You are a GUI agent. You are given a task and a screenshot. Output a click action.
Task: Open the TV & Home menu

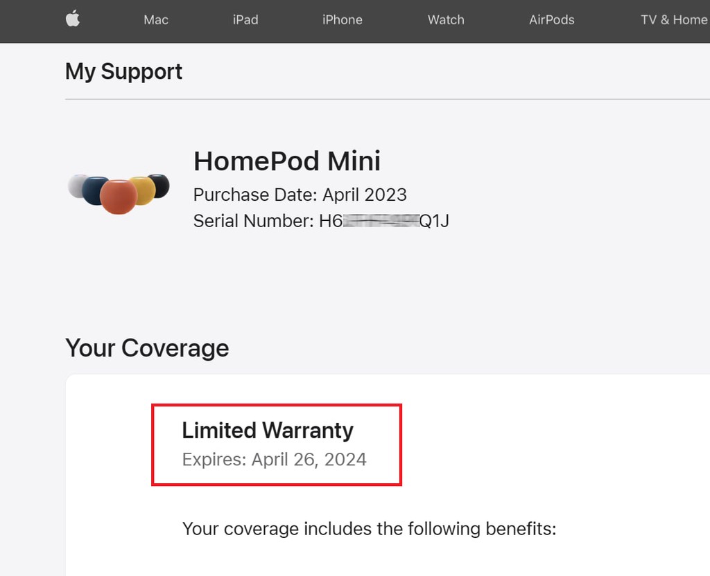[x=673, y=20]
